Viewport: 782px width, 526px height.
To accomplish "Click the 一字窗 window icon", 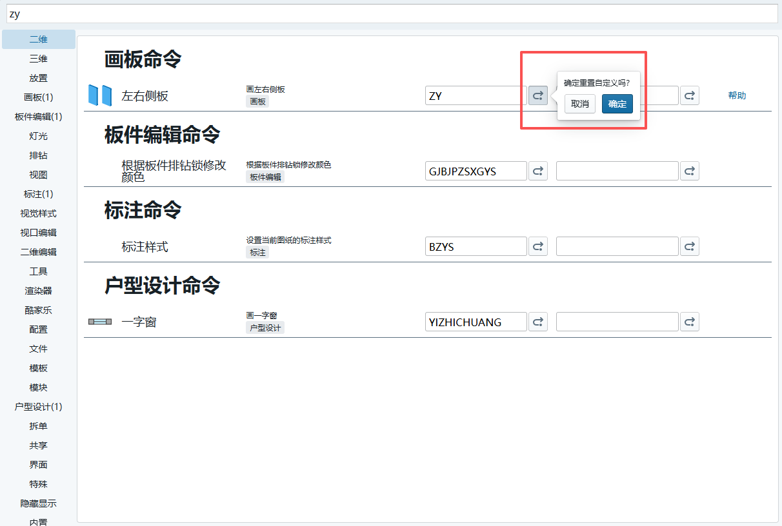I will [x=100, y=322].
